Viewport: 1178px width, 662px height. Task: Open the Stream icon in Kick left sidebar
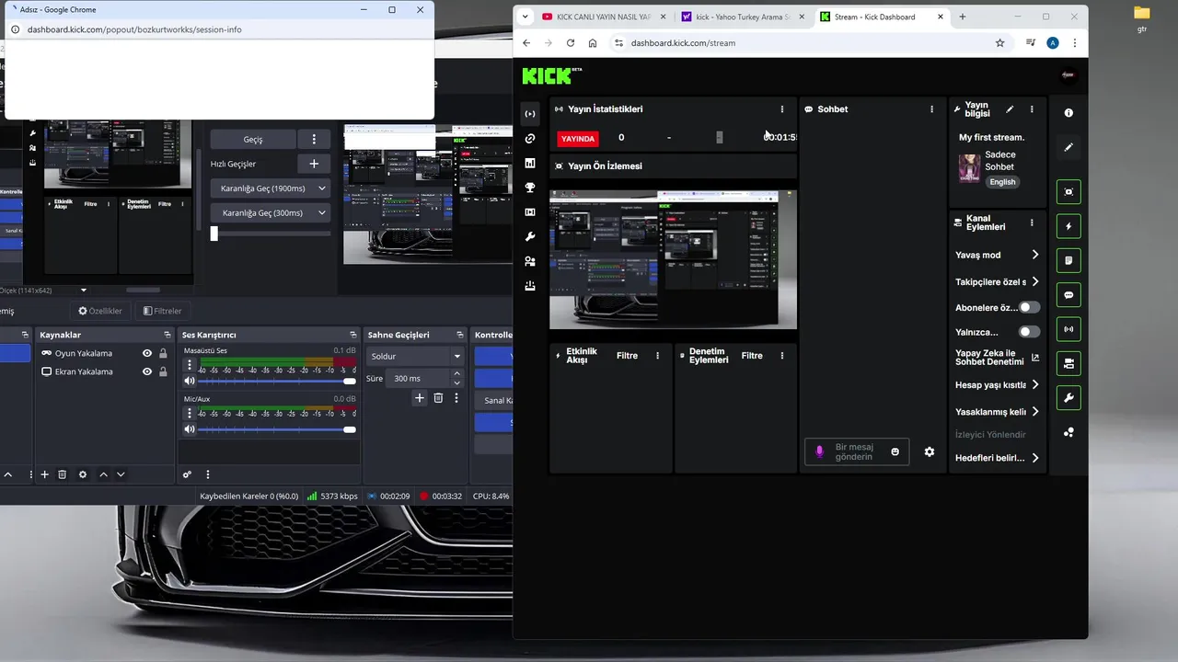pos(530,114)
